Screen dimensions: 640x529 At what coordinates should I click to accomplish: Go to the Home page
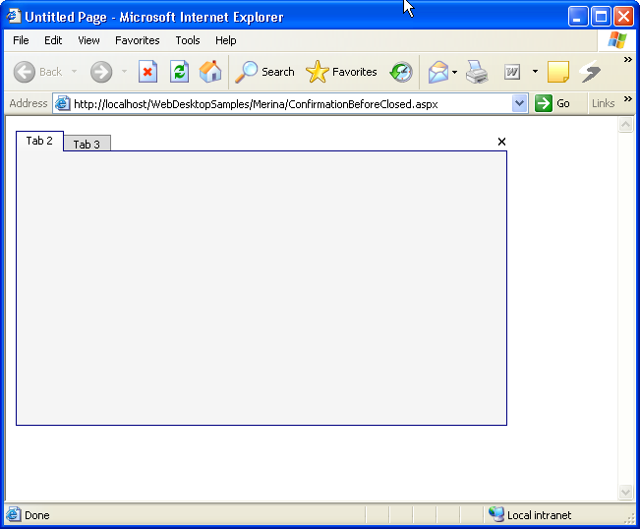pos(210,72)
